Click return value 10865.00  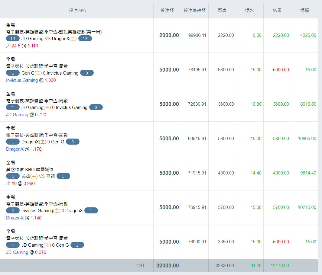[307, 139]
